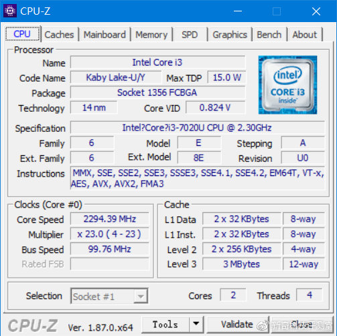Show the About tab
The width and height of the screenshot is (337, 336).
coord(305,35)
